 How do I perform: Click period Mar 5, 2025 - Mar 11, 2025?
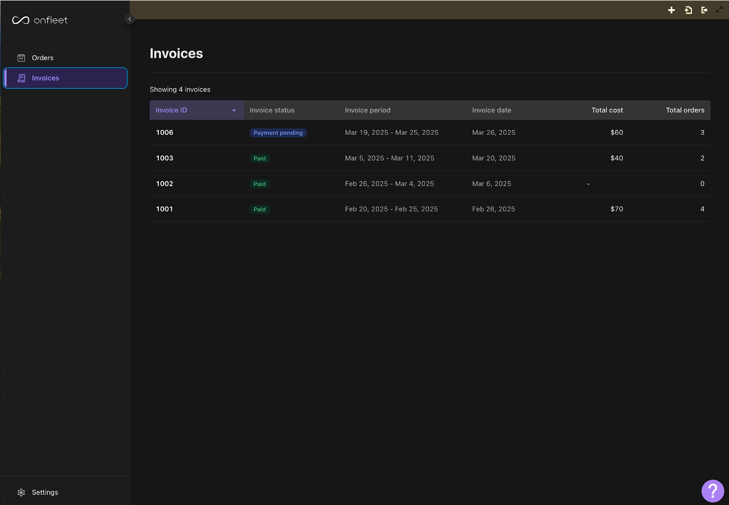[x=390, y=158]
